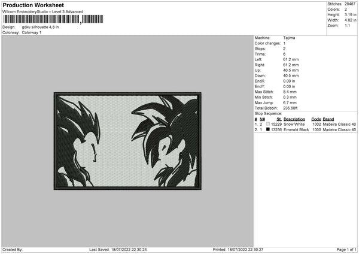359x254 pixels.
Task: Click the EndX value 0.00 in
Action: point(289,81)
